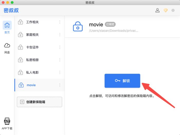Screen dimensions: 180x135
Task: Close the 密叔叔 window
Action: click(x=3, y=2)
